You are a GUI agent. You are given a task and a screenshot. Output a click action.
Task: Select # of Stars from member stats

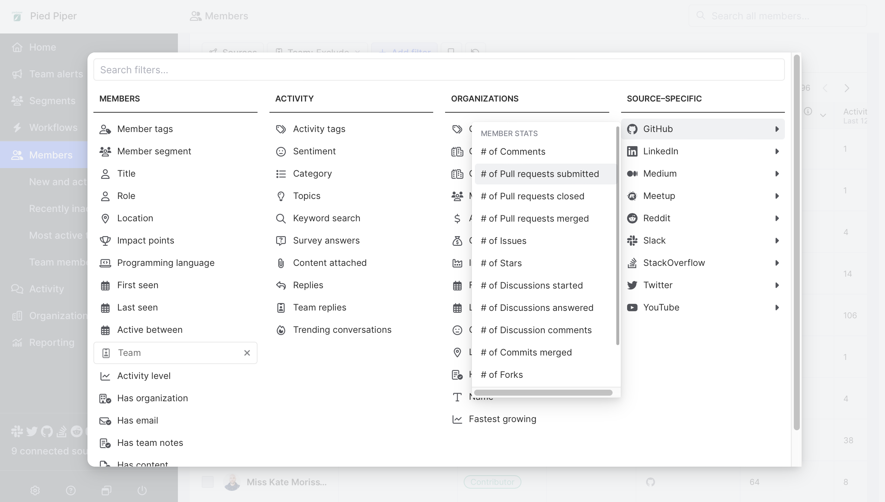(x=501, y=263)
